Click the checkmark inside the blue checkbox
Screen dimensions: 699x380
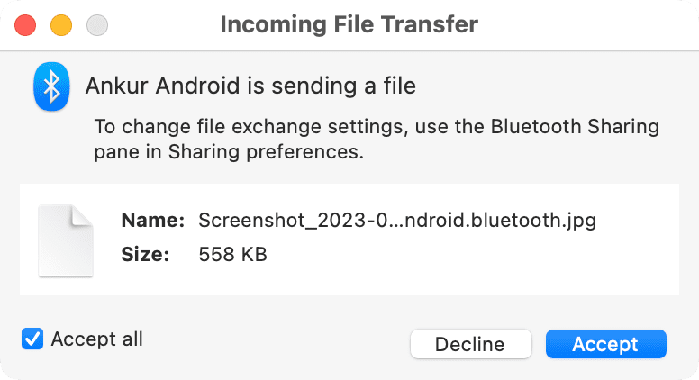[x=32, y=339]
